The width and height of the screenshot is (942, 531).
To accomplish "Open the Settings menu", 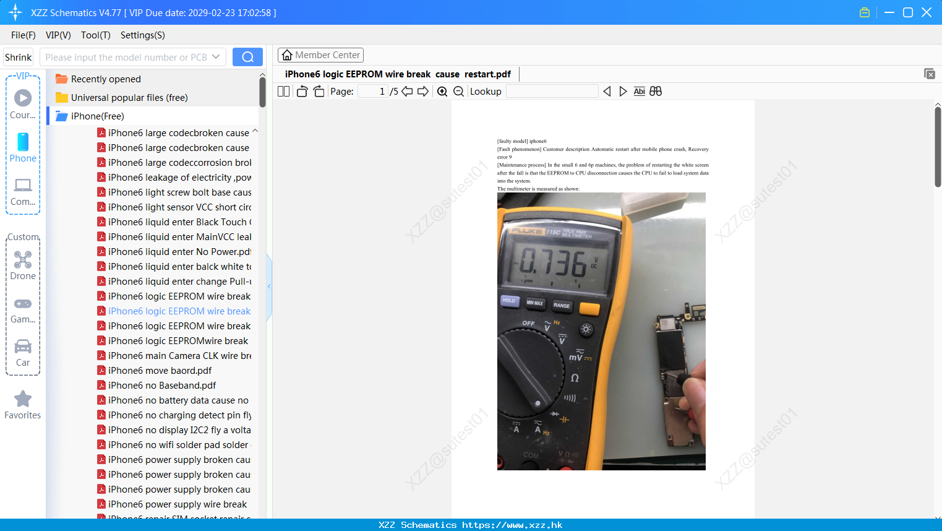I will point(143,35).
